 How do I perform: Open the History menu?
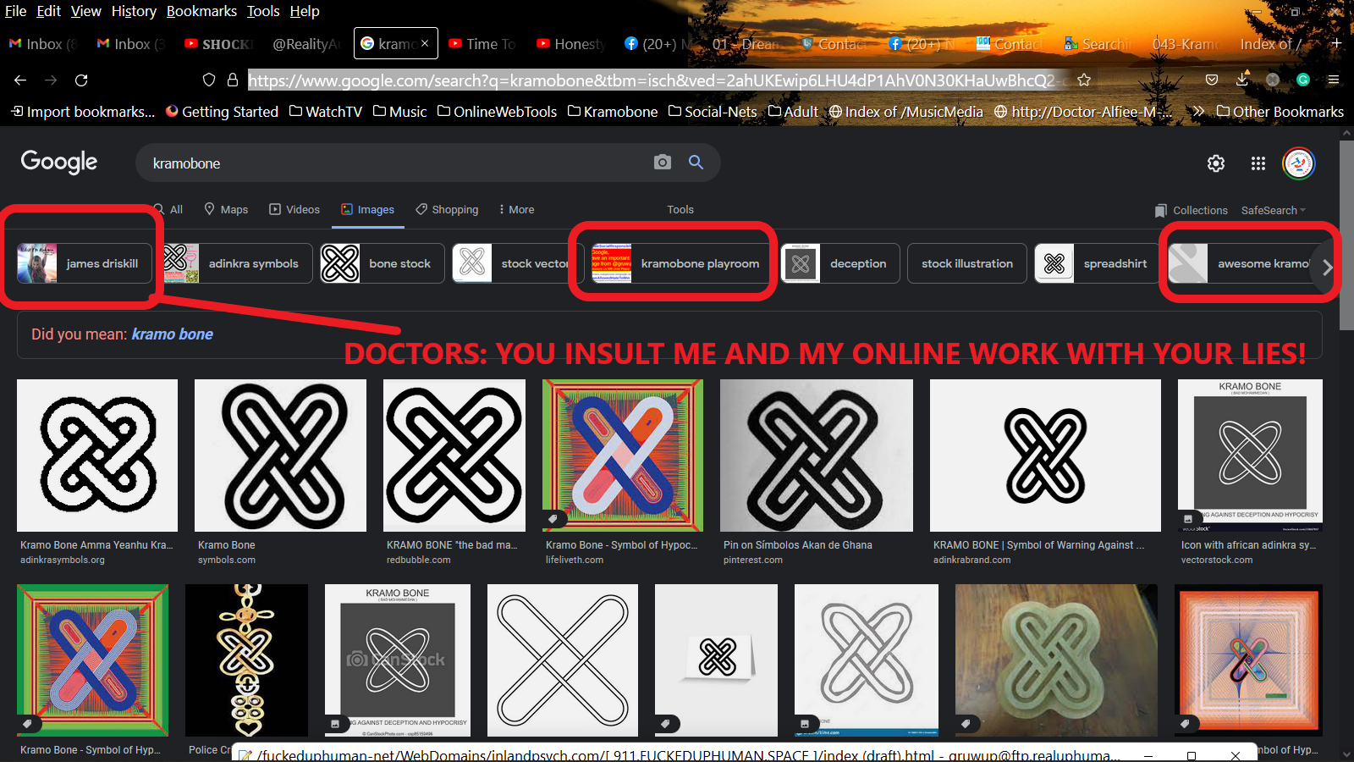point(134,11)
